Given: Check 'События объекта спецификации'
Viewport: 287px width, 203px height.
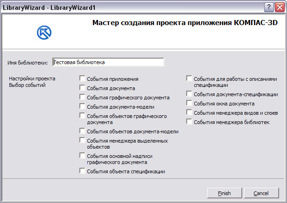Looking at the screenshot, I should click(82, 171).
